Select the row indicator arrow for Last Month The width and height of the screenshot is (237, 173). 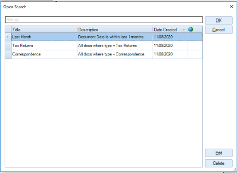8,37
